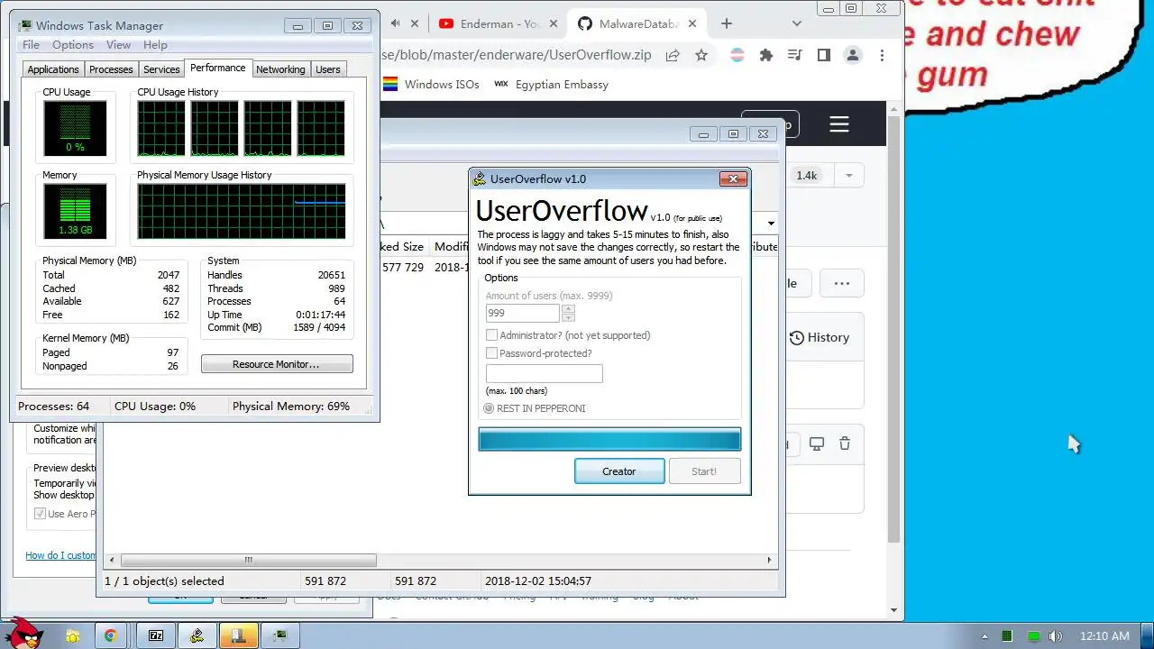Screen dimensions: 1154x649
Task: Switch to Services tab in Task Manager
Action: (161, 69)
